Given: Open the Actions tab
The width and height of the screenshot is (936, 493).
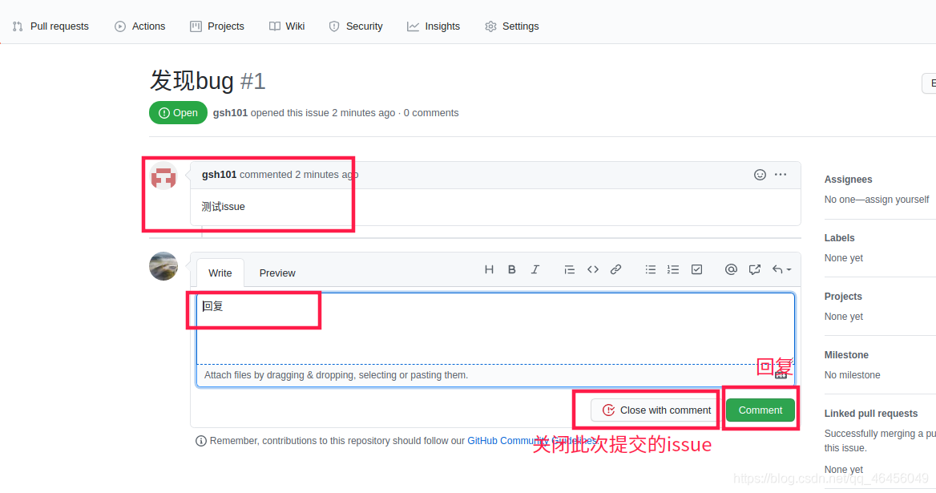Looking at the screenshot, I should (x=140, y=26).
